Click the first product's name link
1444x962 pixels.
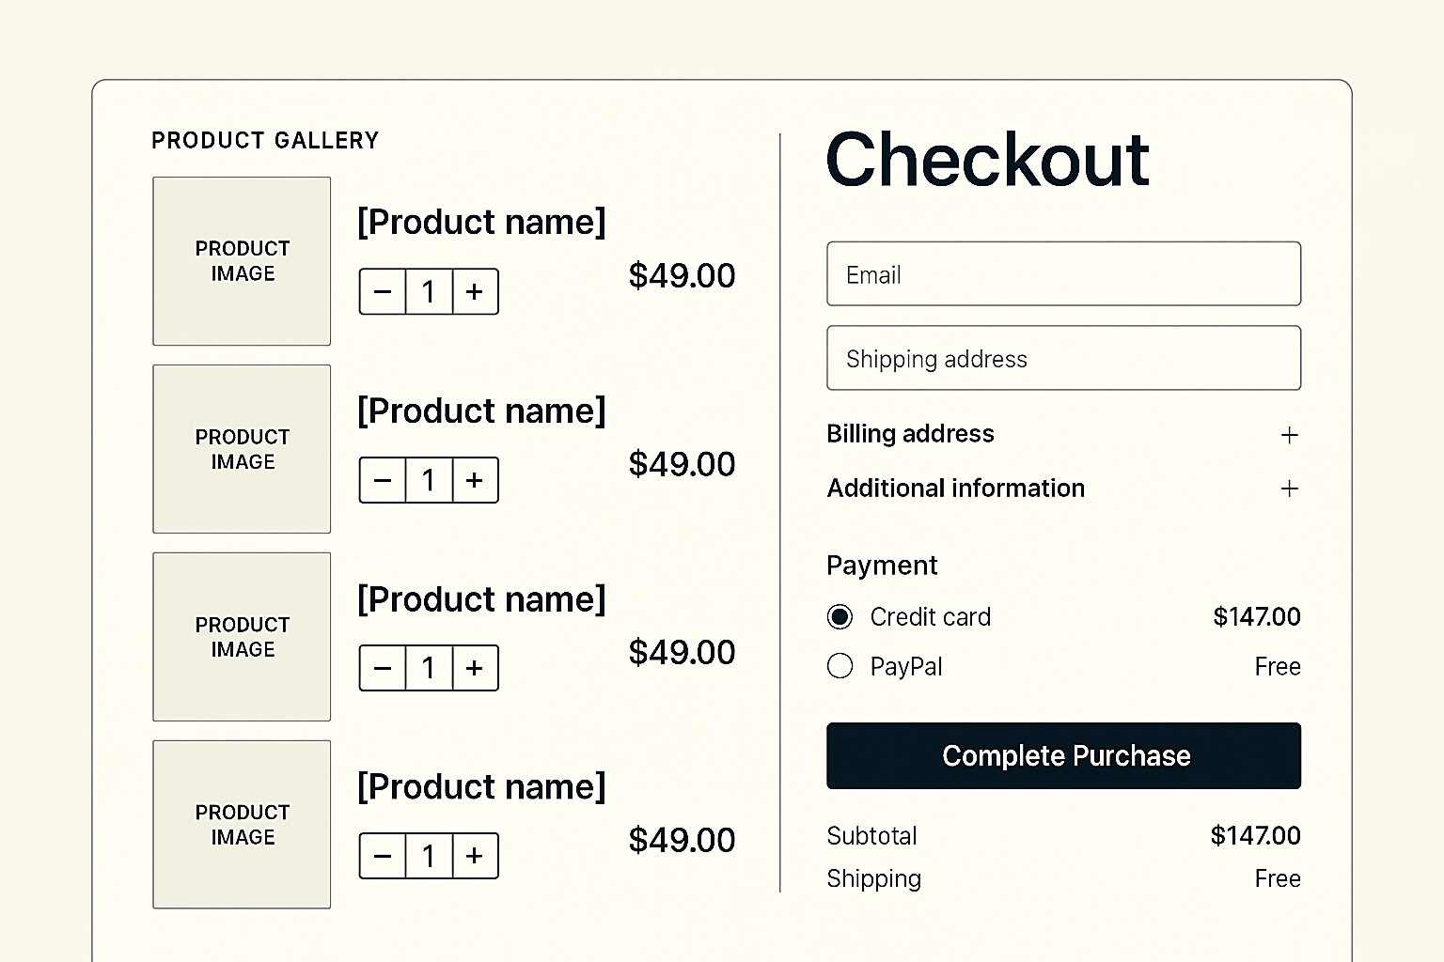[x=481, y=223]
